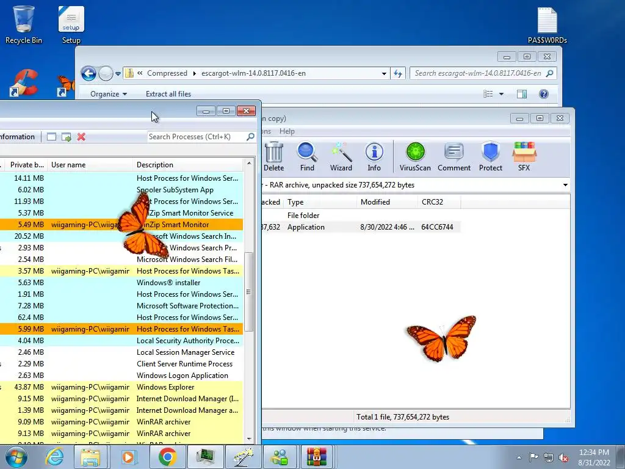
Task: Run VirusScan on the archive
Action: tap(415, 157)
